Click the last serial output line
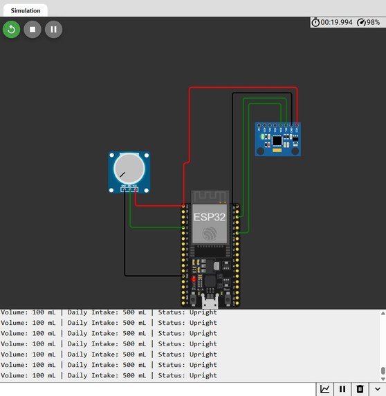Screen dimensions: 386x396 click(109, 375)
